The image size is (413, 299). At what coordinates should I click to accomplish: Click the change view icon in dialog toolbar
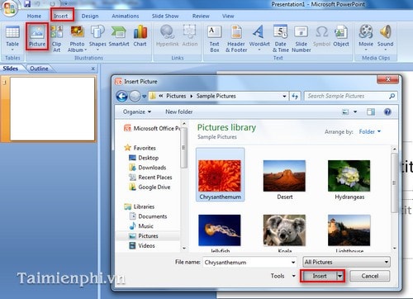(345, 112)
